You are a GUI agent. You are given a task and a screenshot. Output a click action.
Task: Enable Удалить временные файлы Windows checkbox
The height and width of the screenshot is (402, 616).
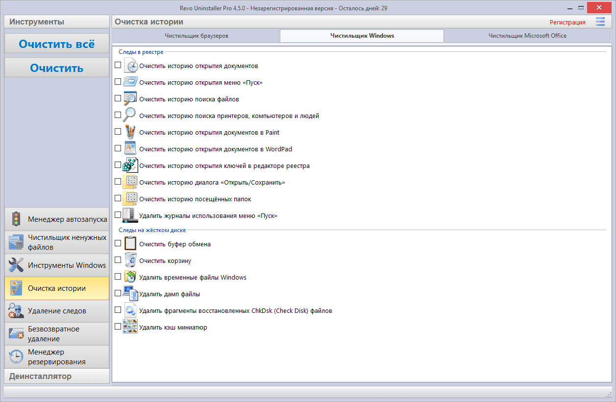click(x=118, y=276)
